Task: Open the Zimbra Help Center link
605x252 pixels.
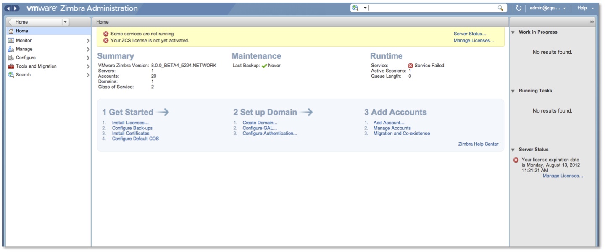Action: point(478,144)
